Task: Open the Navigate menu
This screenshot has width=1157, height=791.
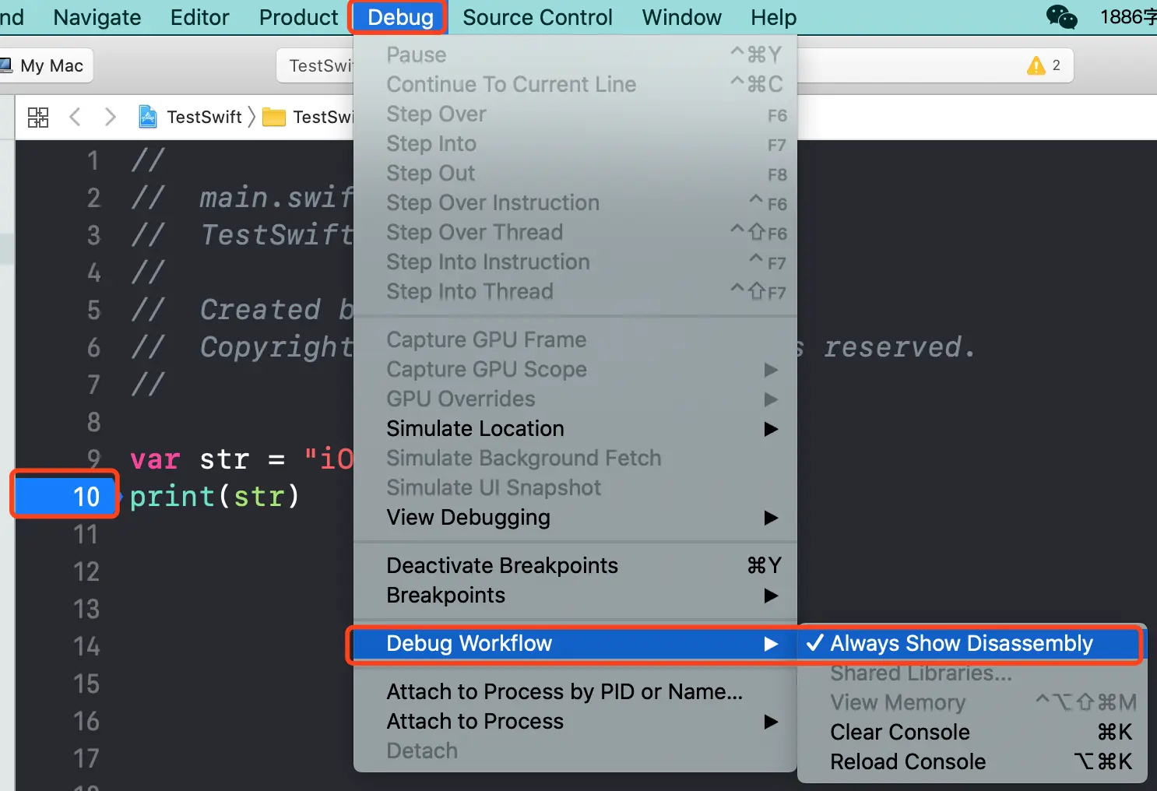Action: pyautogui.click(x=97, y=17)
